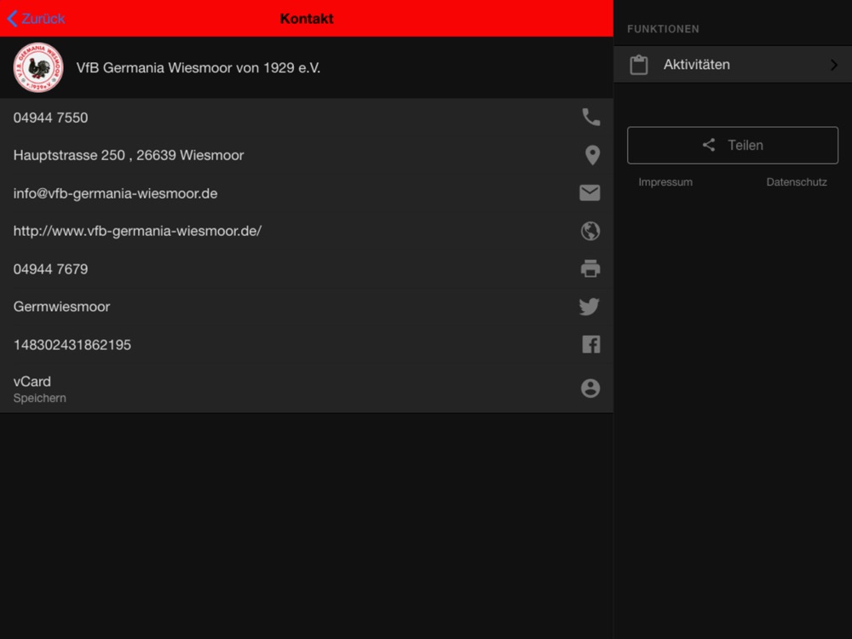Go back with the Zurück chevron
Image resolution: width=852 pixels, height=639 pixels.
[x=13, y=19]
